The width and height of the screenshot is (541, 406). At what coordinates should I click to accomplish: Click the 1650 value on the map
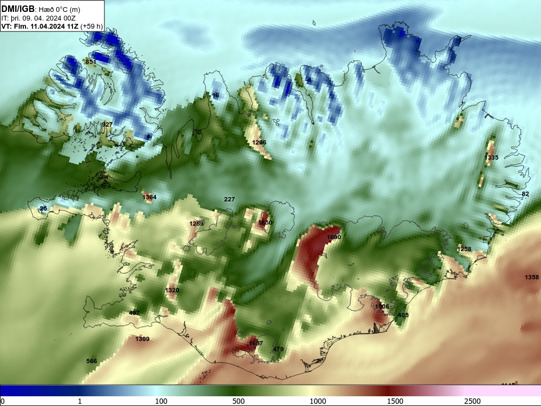(265, 222)
